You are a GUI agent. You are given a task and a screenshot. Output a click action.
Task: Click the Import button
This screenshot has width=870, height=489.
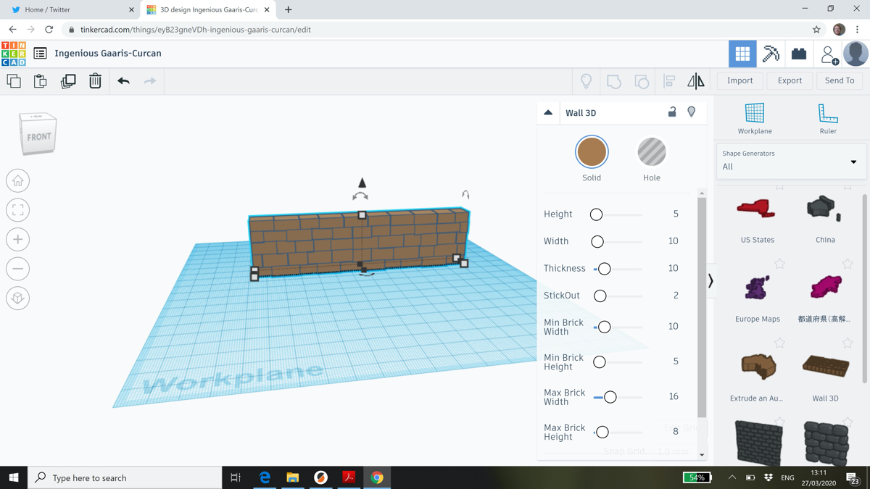pyautogui.click(x=739, y=80)
